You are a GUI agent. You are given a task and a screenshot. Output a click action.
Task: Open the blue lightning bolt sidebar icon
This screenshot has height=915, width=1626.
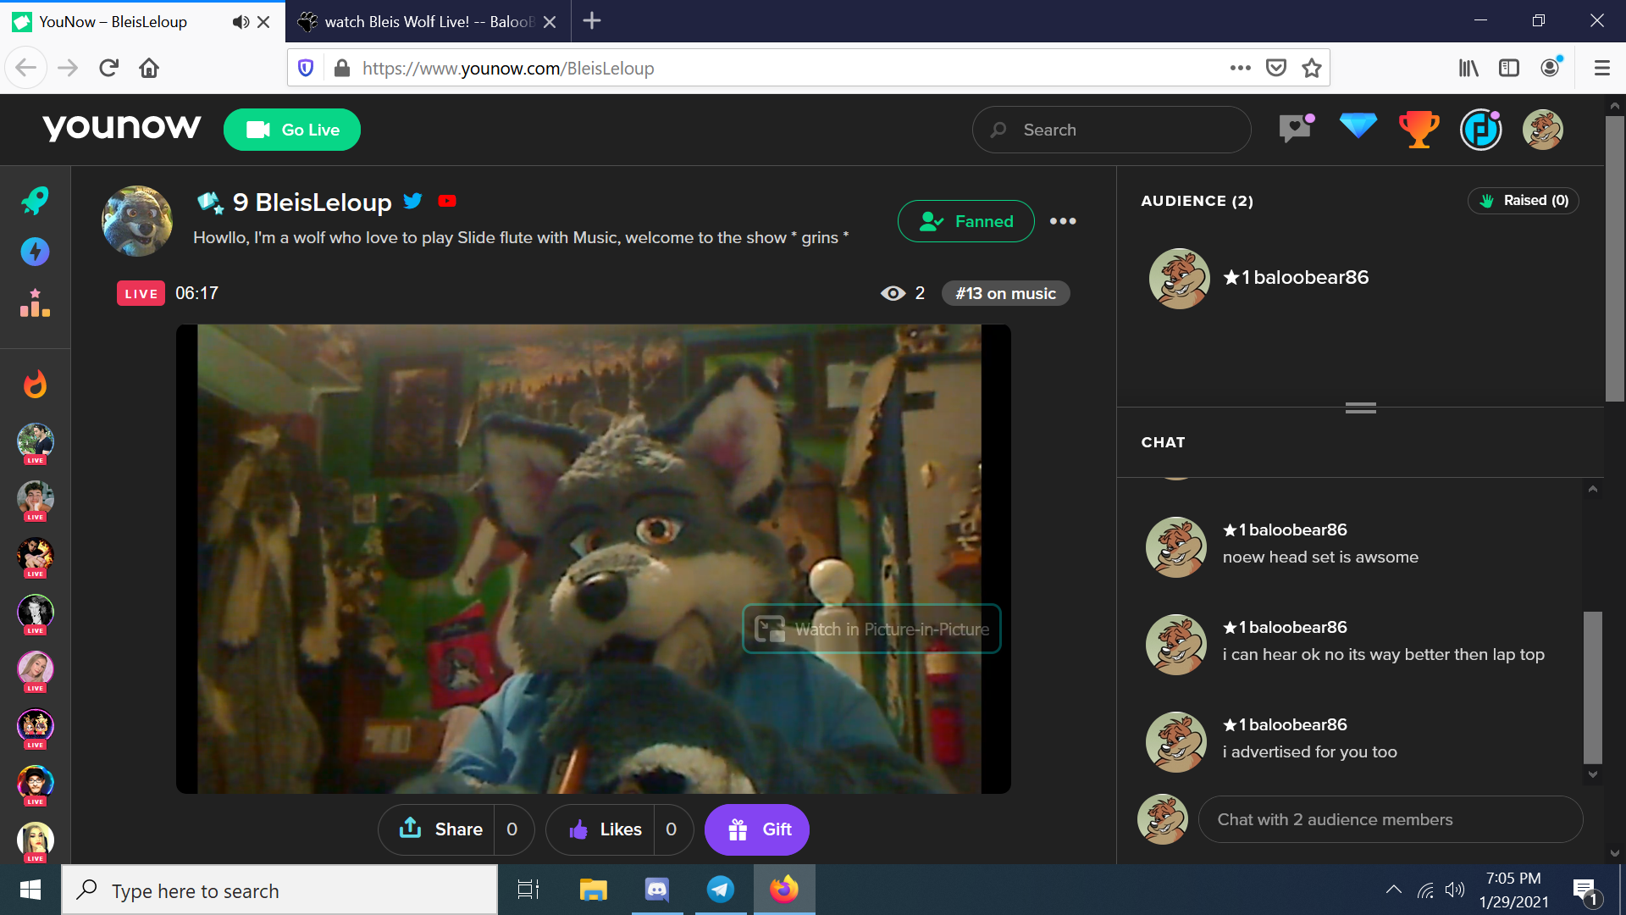tap(35, 252)
